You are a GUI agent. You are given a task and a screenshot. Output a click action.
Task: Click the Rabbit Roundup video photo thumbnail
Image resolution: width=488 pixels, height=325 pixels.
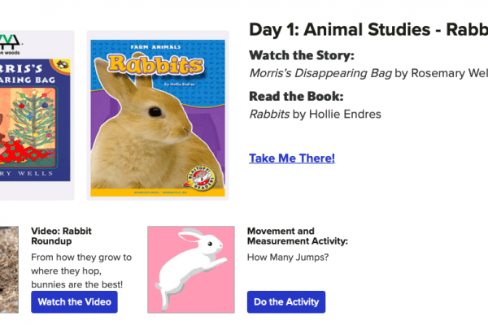(8, 269)
